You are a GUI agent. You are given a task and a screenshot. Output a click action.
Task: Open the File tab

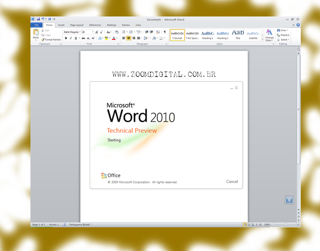point(36,25)
